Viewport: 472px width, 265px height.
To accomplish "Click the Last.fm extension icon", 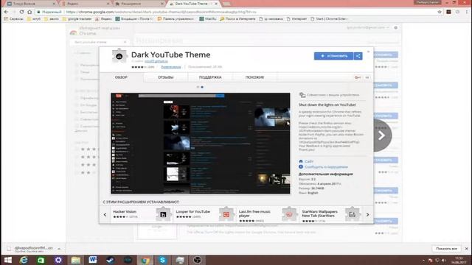I will pos(289,214).
